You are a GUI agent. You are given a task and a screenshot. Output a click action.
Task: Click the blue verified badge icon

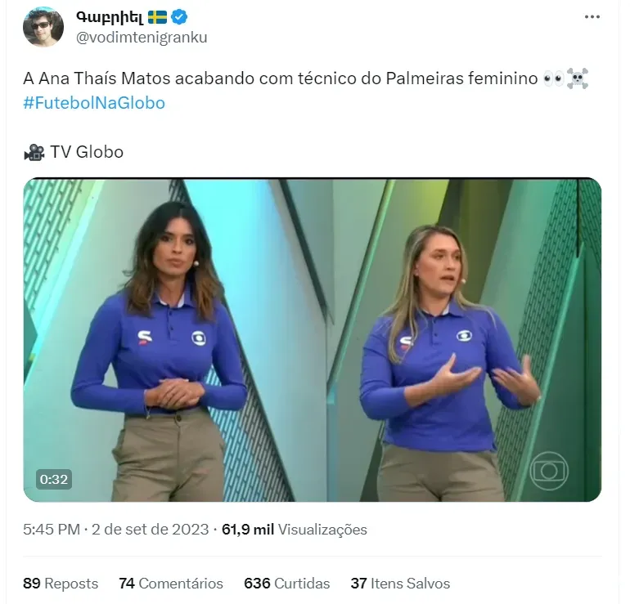tap(179, 17)
